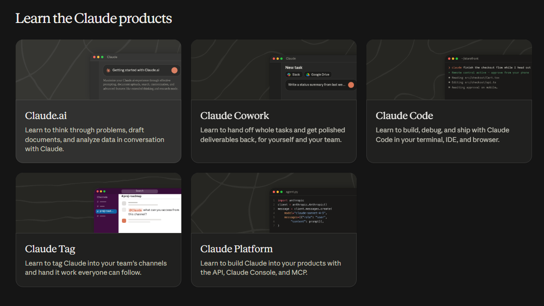
Task: Open the Claude Code card title
Action: (x=404, y=115)
